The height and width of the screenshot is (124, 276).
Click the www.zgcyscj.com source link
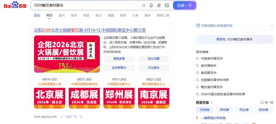(45, 117)
